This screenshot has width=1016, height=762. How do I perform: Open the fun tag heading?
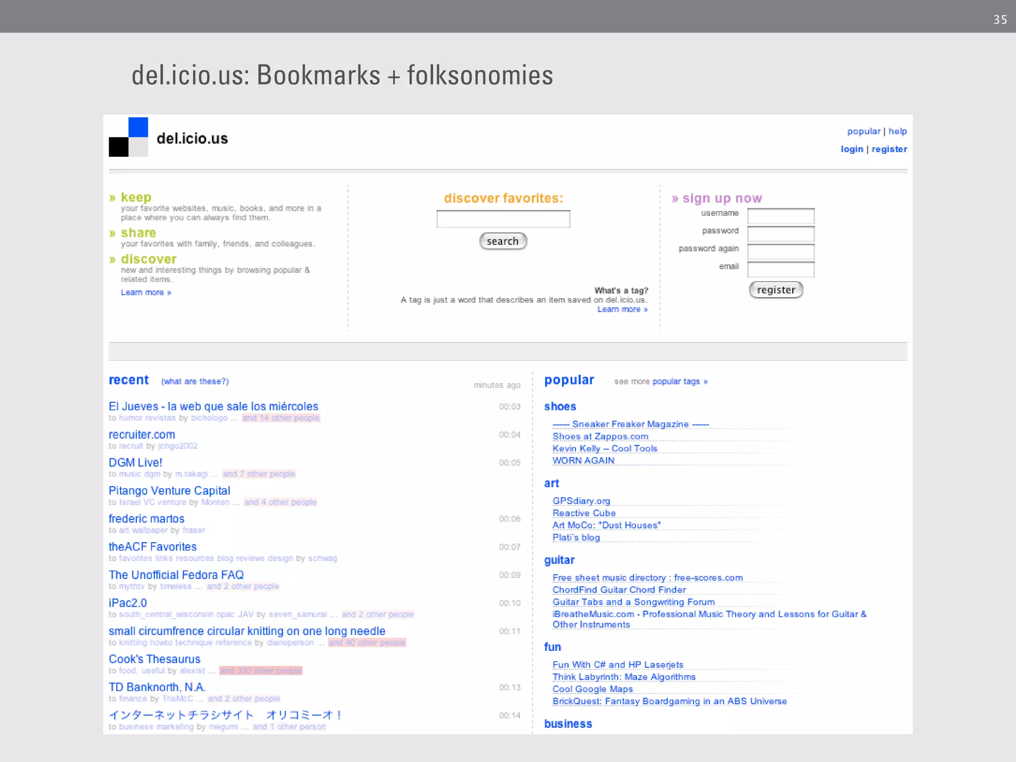(x=552, y=647)
